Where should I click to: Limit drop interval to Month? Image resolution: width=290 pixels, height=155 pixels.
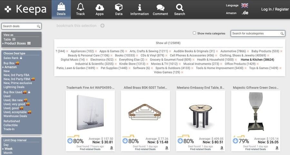(8, 153)
